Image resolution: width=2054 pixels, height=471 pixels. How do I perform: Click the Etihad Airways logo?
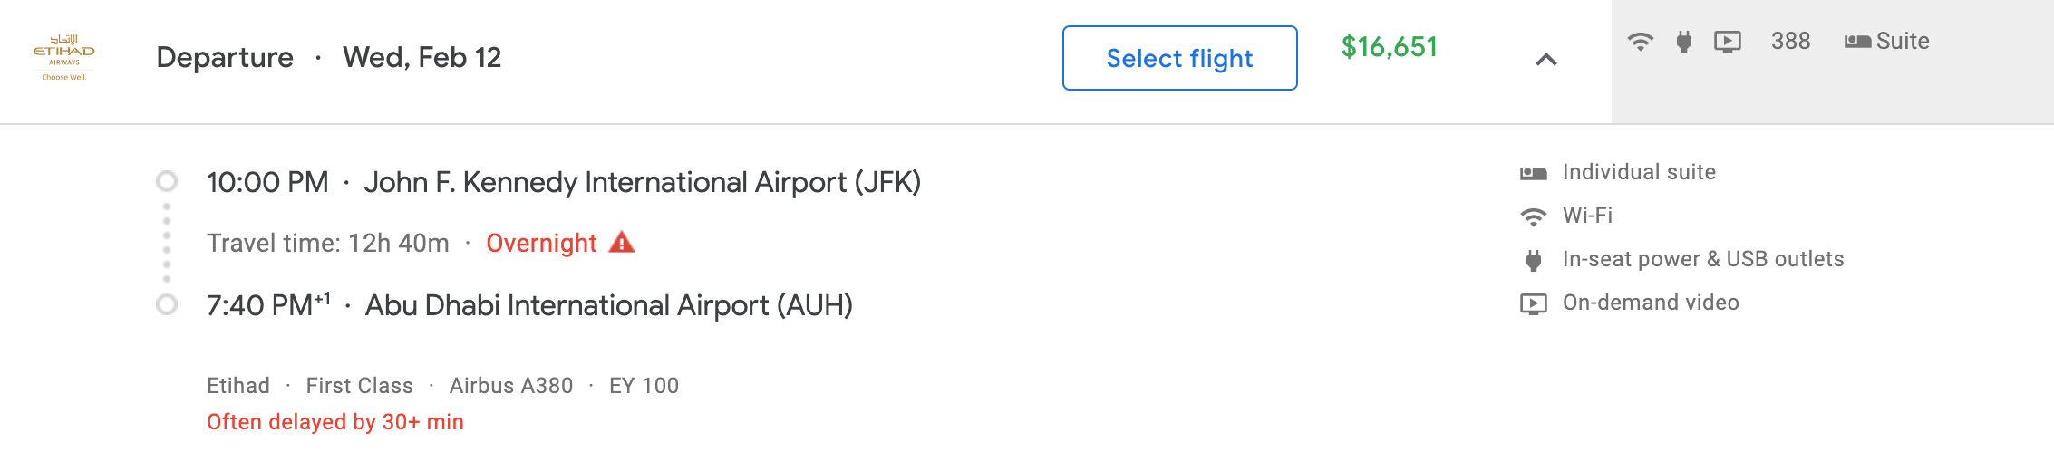coord(63,57)
